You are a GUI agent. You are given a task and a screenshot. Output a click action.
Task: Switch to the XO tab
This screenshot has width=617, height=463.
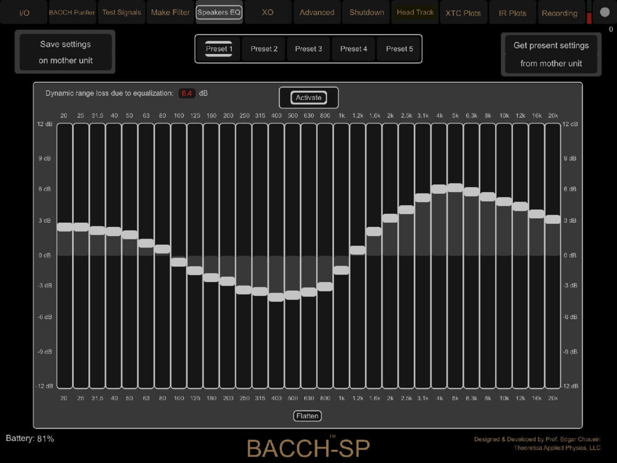(268, 13)
